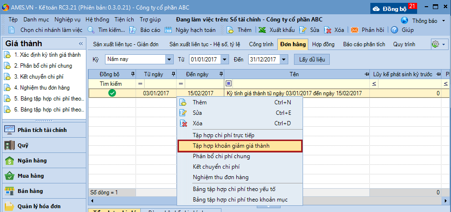Switch to the Hợp đồng tab
Viewport: 451px width, 212px height.
tap(323, 44)
